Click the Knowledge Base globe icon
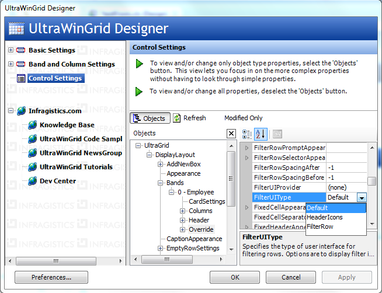This screenshot has height=293, width=382. 33,125
